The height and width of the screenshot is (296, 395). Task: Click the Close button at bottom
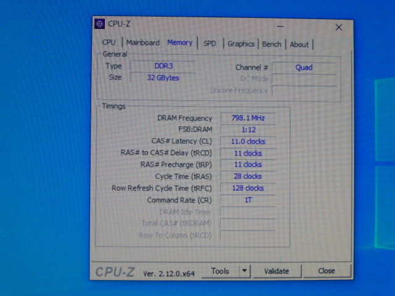pos(326,271)
